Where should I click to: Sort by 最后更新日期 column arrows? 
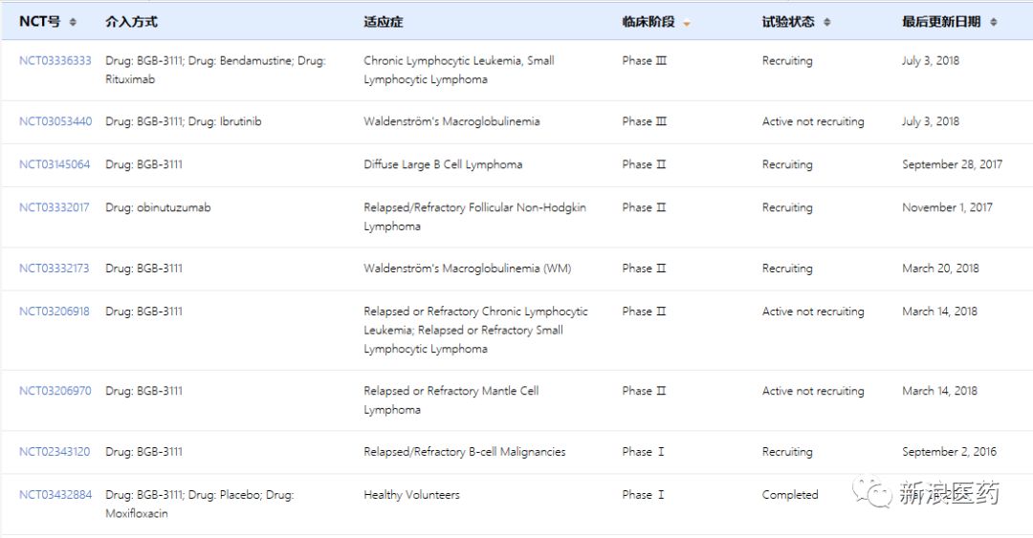[x=993, y=22]
